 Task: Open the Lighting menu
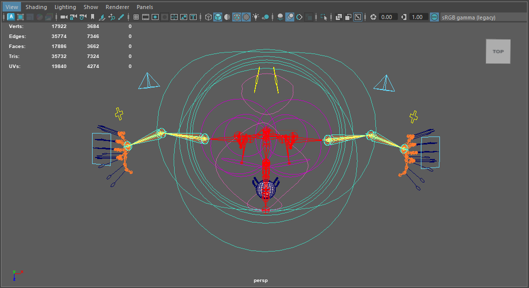click(x=65, y=7)
